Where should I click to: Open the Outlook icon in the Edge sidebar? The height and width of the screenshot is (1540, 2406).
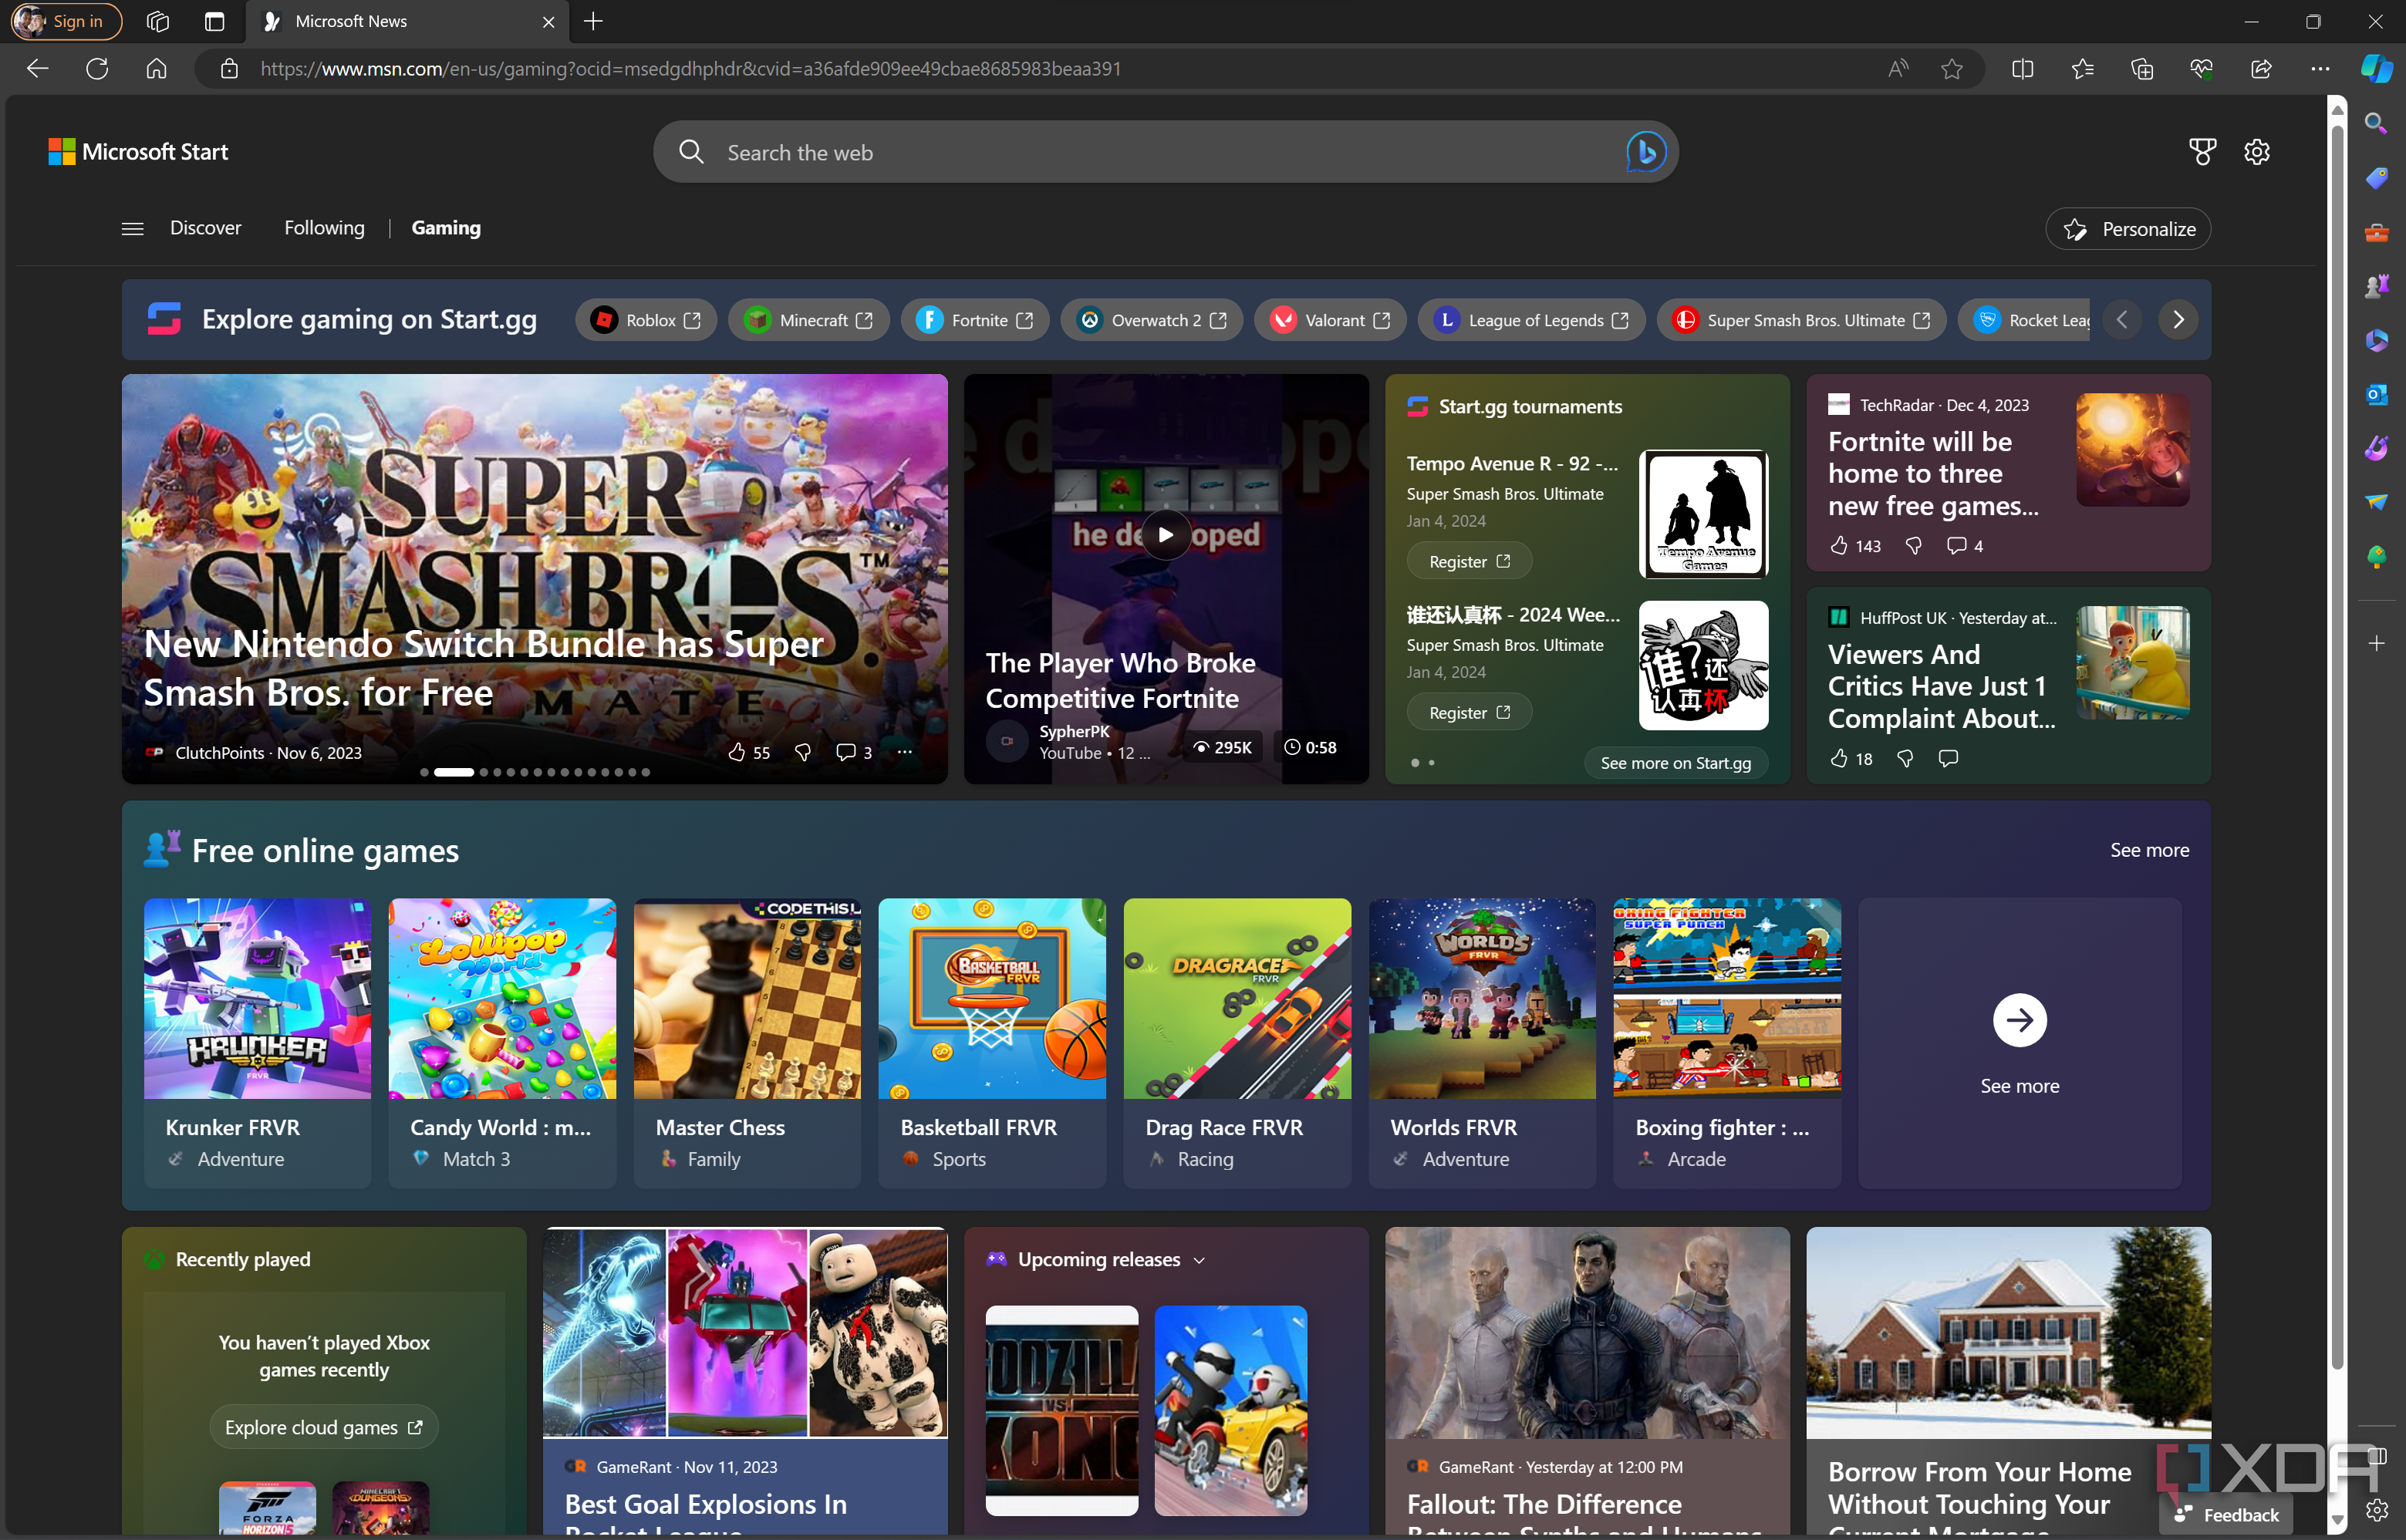[x=2375, y=394]
